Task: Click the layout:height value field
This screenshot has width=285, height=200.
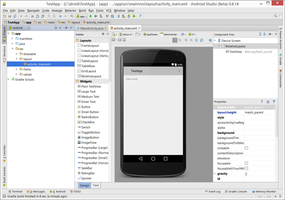Action: point(259,112)
